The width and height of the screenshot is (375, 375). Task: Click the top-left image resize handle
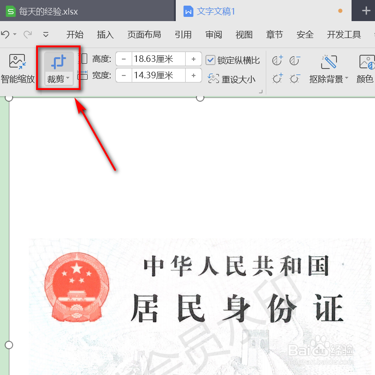pyautogui.click(x=9, y=97)
